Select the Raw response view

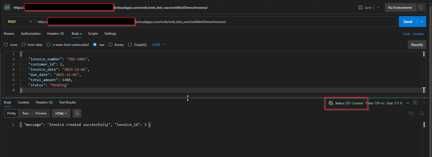pos(25,113)
